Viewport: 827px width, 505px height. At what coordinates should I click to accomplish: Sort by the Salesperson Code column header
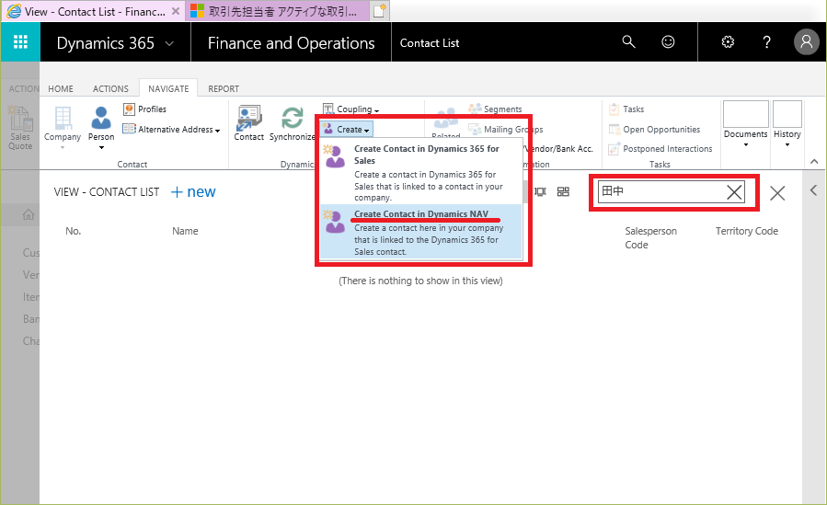(651, 237)
